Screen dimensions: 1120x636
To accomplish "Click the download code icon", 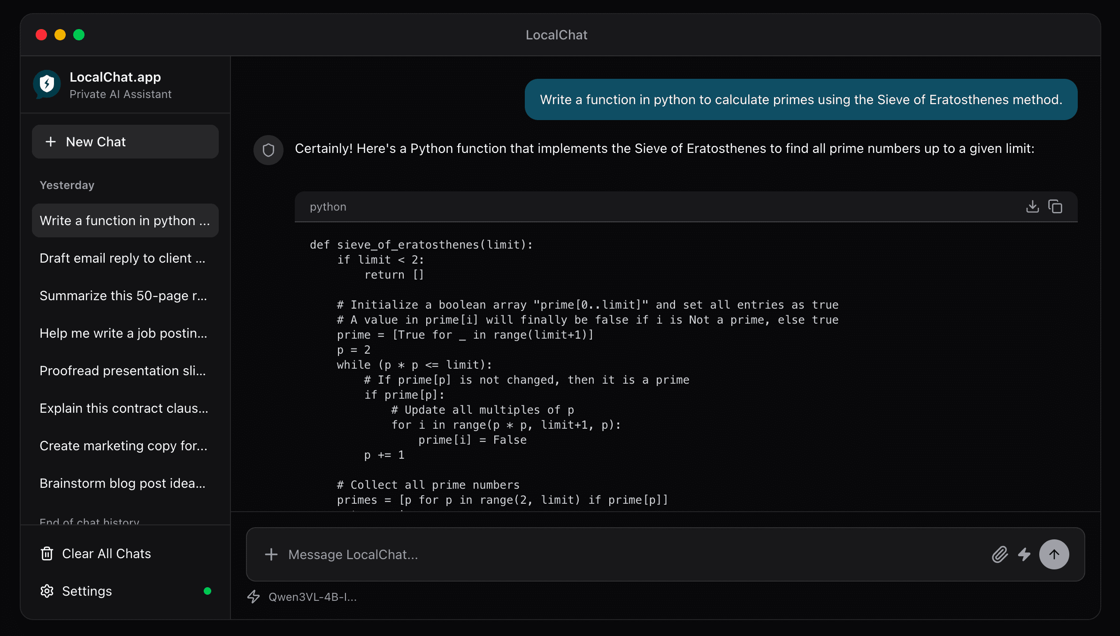I will click(1032, 206).
